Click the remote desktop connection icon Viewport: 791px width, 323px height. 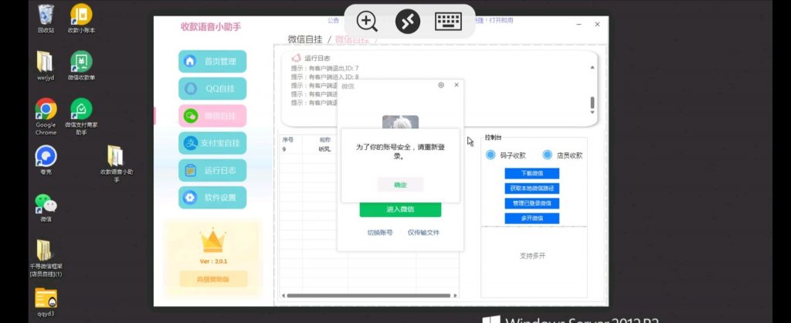click(x=408, y=22)
